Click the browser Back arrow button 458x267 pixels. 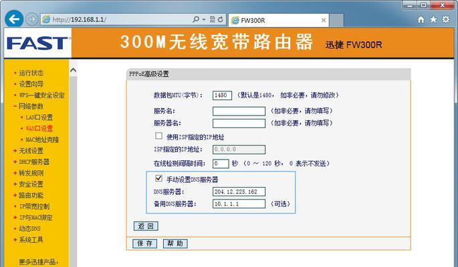pyautogui.click(x=14, y=19)
